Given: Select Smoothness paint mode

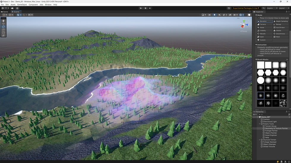Looking at the screenshot, I should click(x=281, y=34).
